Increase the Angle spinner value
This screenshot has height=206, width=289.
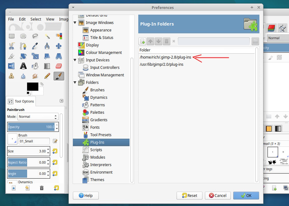pyautogui.click(x=48, y=172)
